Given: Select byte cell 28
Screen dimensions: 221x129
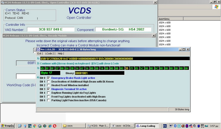Looking at the screenshot, I should click(72, 68).
